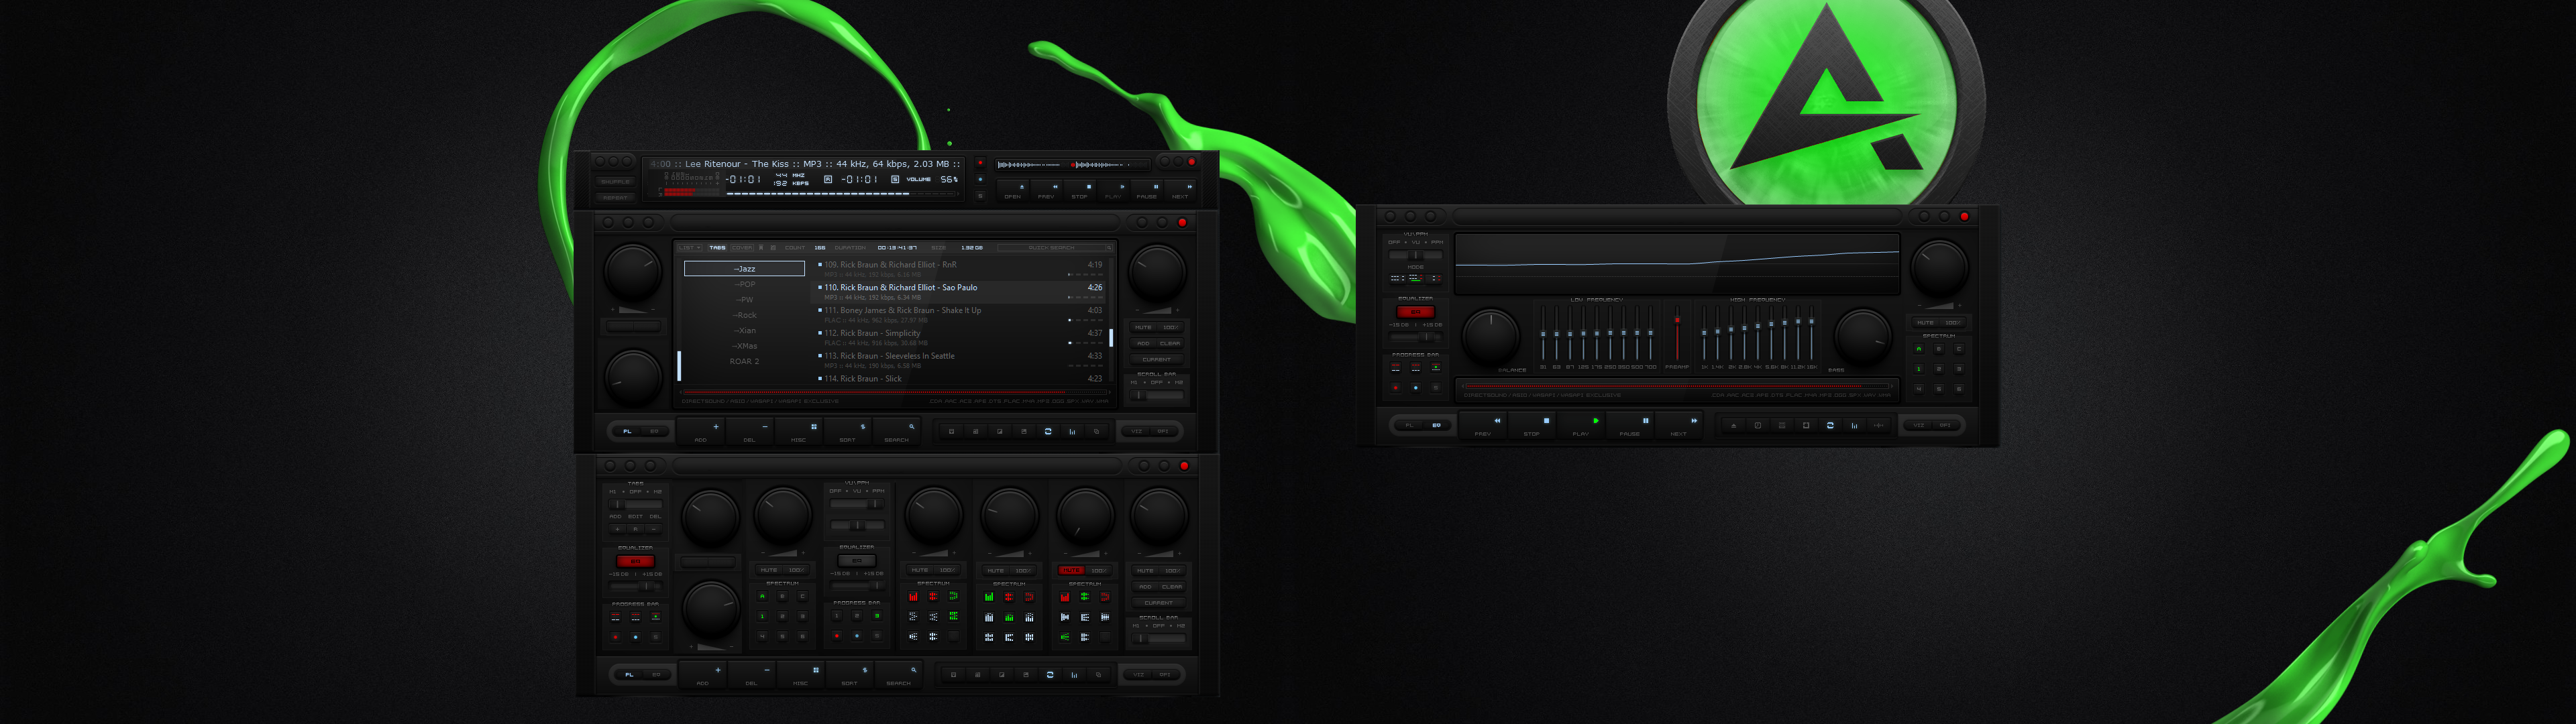Select Spectrum preset B in equalizer window
2576x724 pixels.
1939,349
